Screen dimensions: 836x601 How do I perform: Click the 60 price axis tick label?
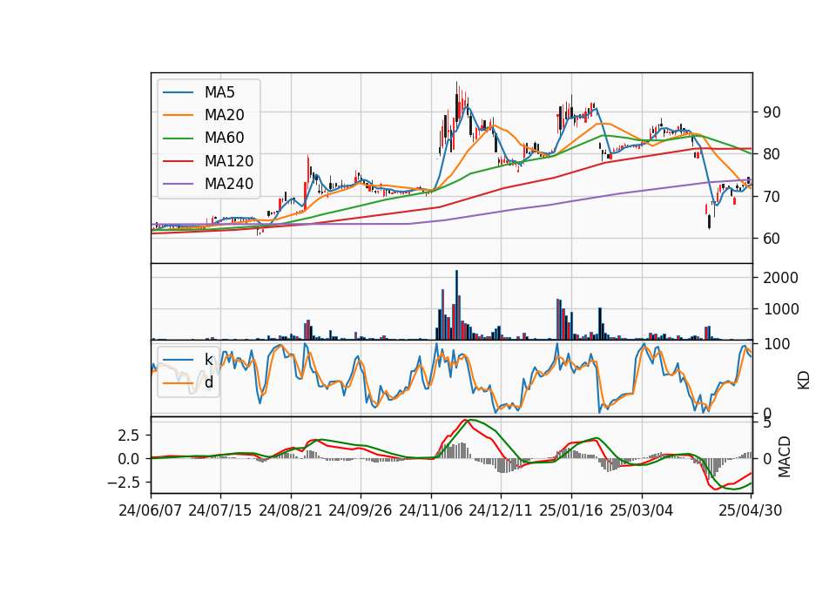pos(772,239)
